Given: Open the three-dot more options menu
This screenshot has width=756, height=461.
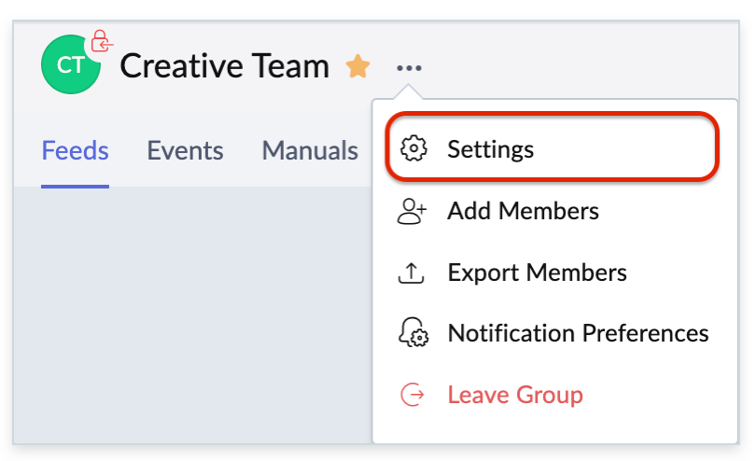Looking at the screenshot, I should [409, 67].
